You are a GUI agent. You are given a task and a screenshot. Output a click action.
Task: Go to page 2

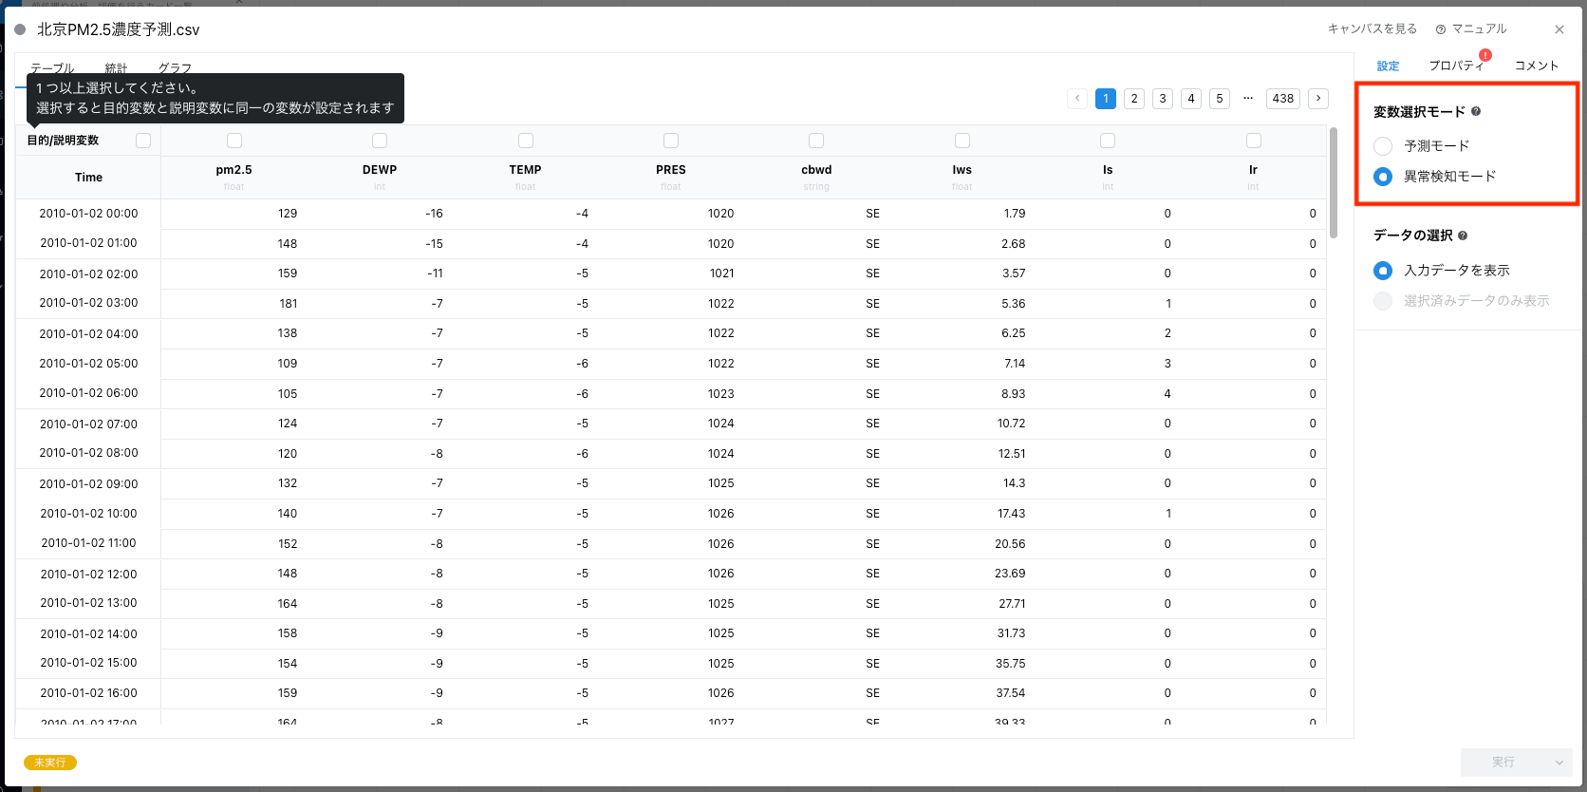pyautogui.click(x=1134, y=99)
